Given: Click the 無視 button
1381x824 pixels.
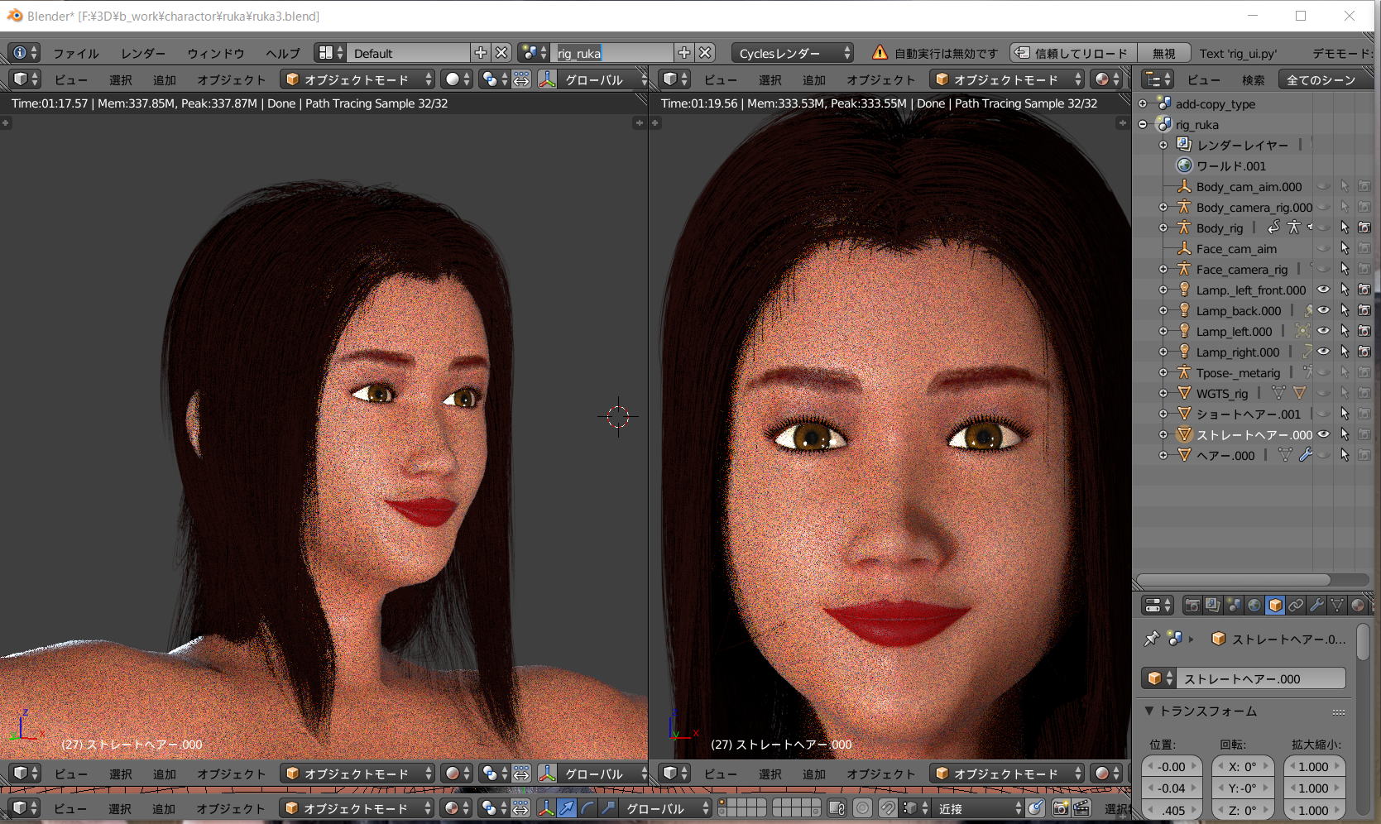Looking at the screenshot, I should (x=1163, y=53).
